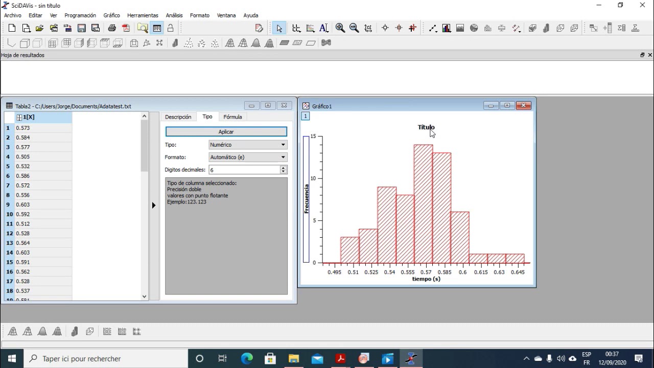Open the Análisis menu
Image resolution: width=654 pixels, height=368 pixels.
pos(174,15)
